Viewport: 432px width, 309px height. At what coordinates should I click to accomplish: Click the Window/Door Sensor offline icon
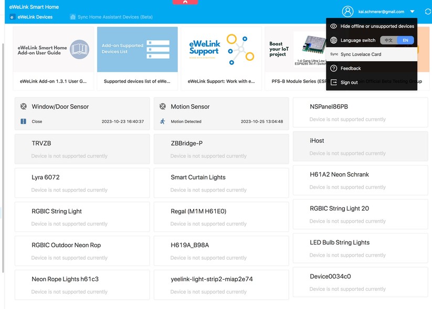click(x=24, y=106)
